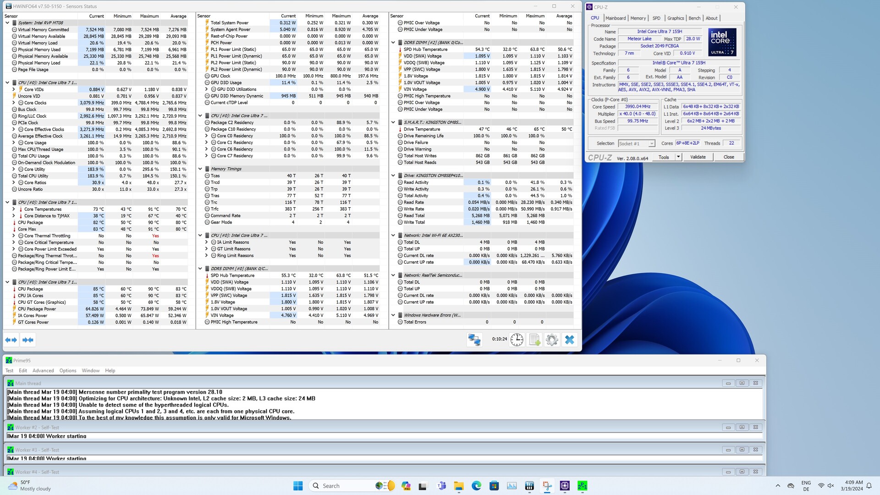Switch to CPU-Z Mainboard tab
Image resolution: width=880 pixels, height=495 pixels.
tap(615, 18)
